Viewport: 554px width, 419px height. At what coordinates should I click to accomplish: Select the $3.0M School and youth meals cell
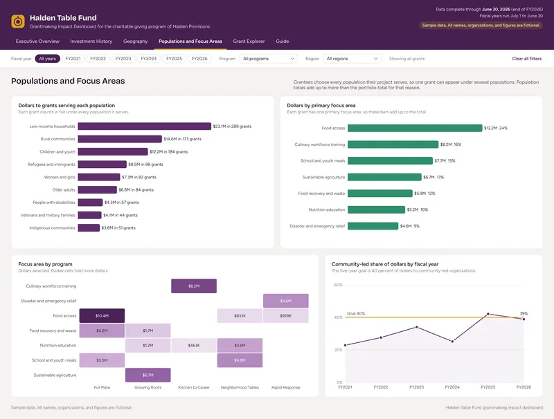click(x=102, y=360)
